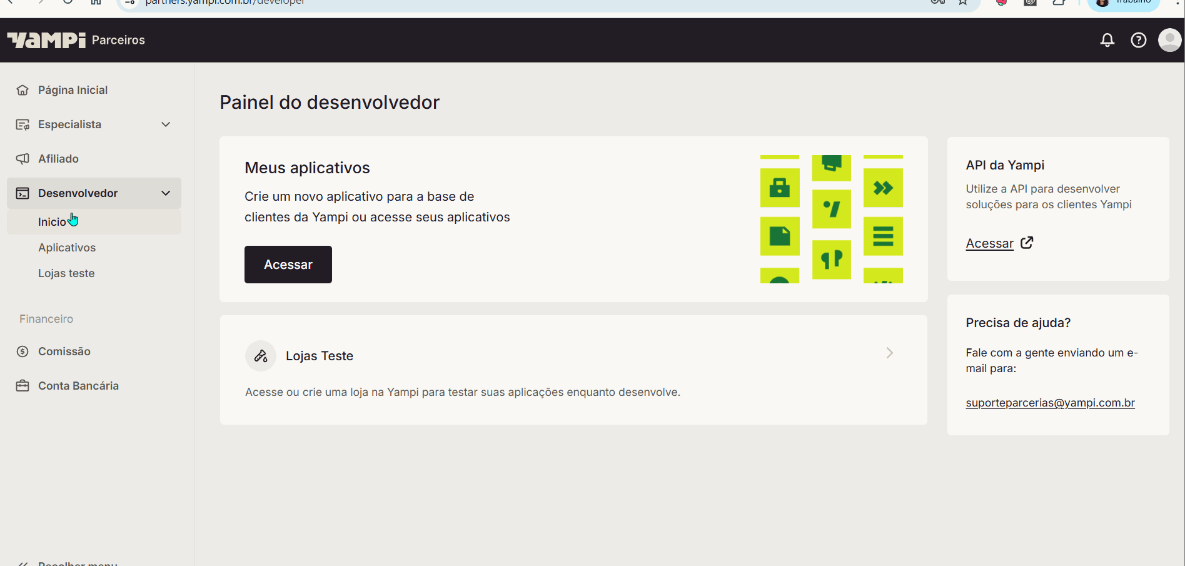
Task: Click the lock tile in app illustration
Action: [x=780, y=188]
